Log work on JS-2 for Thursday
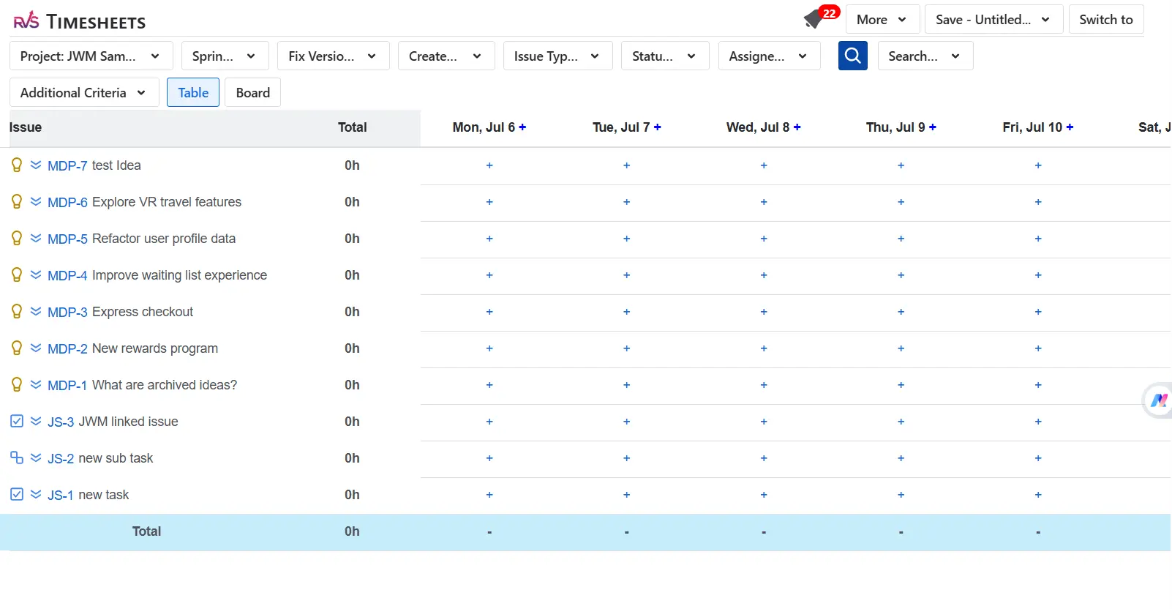This screenshot has height=609, width=1172. pos(901,458)
